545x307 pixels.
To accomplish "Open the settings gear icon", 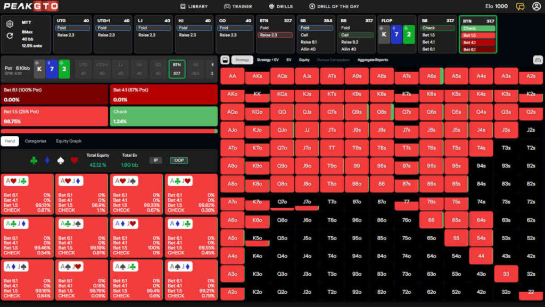I will [10, 23].
